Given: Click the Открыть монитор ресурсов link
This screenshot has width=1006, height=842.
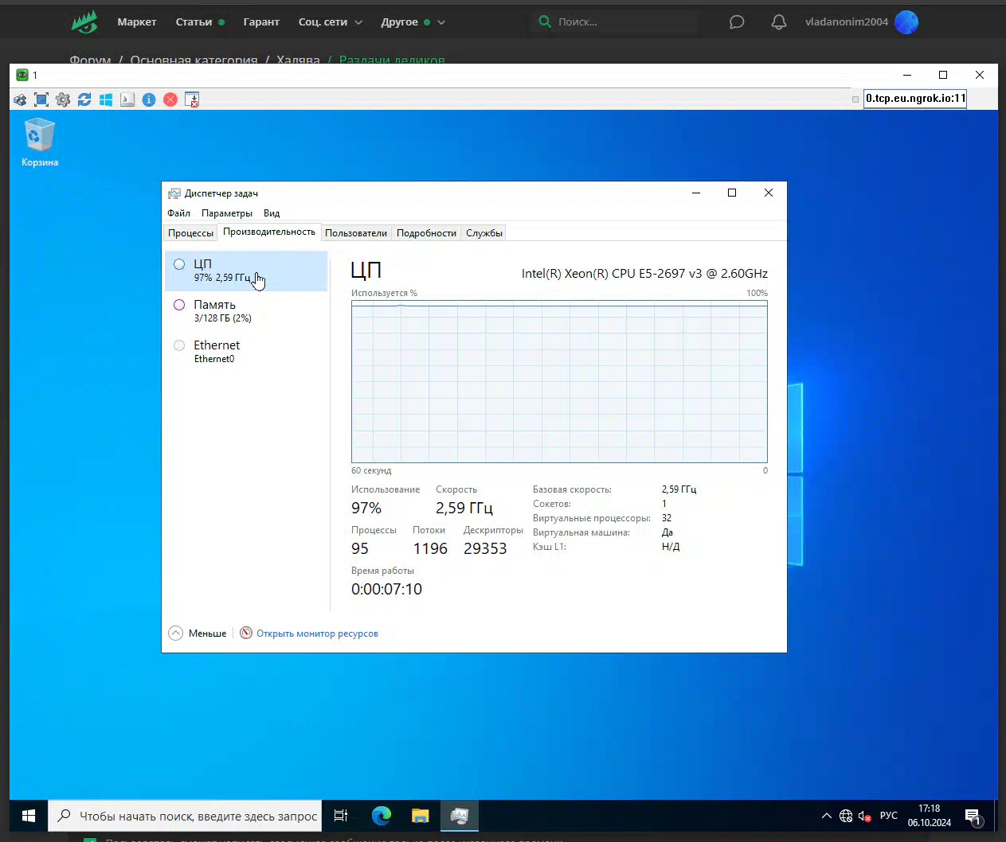Looking at the screenshot, I should [317, 633].
